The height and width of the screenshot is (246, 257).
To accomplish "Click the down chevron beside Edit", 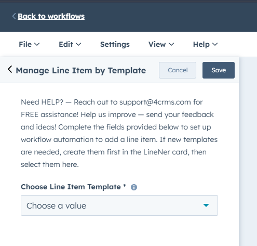I will 78,44.
